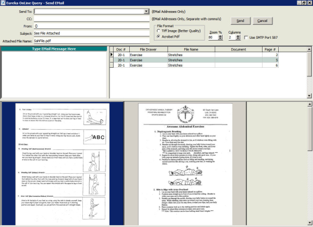
Task: Click the Send button
Action: (x=241, y=21)
